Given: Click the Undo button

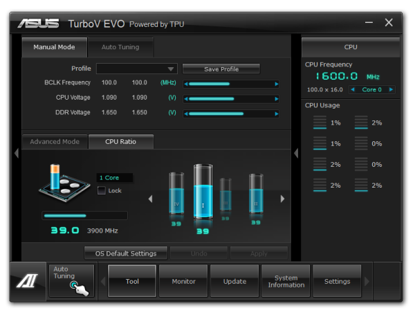Looking at the screenshot, I should coord(199,253).
